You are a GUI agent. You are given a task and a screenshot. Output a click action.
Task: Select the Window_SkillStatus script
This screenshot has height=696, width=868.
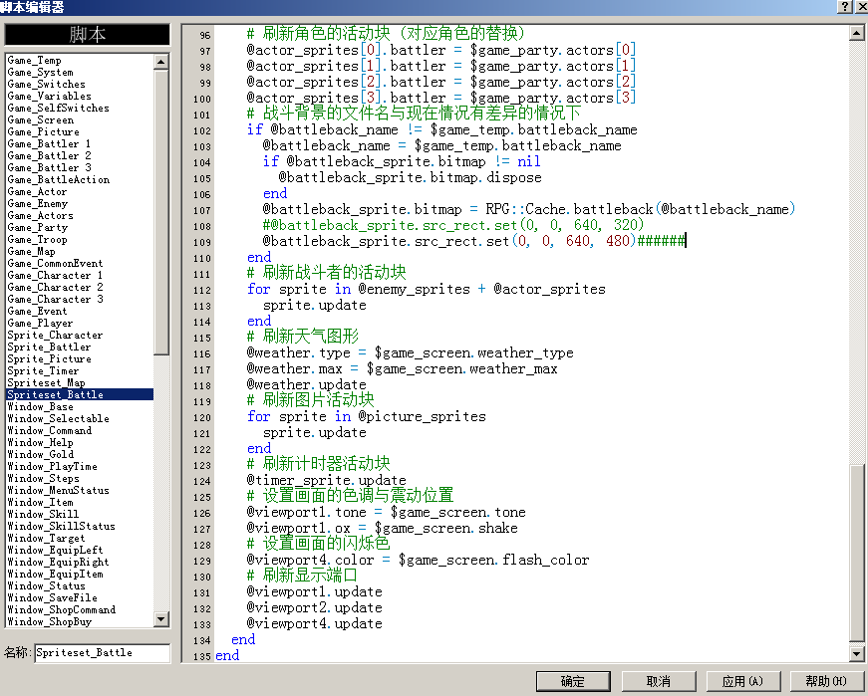(62, 526)
